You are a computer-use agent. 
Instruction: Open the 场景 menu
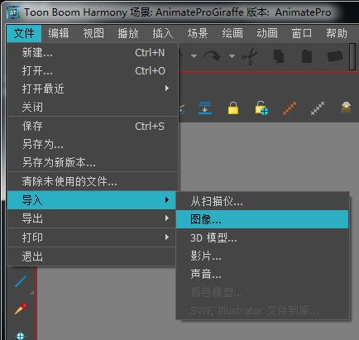(x=198, y=33)
